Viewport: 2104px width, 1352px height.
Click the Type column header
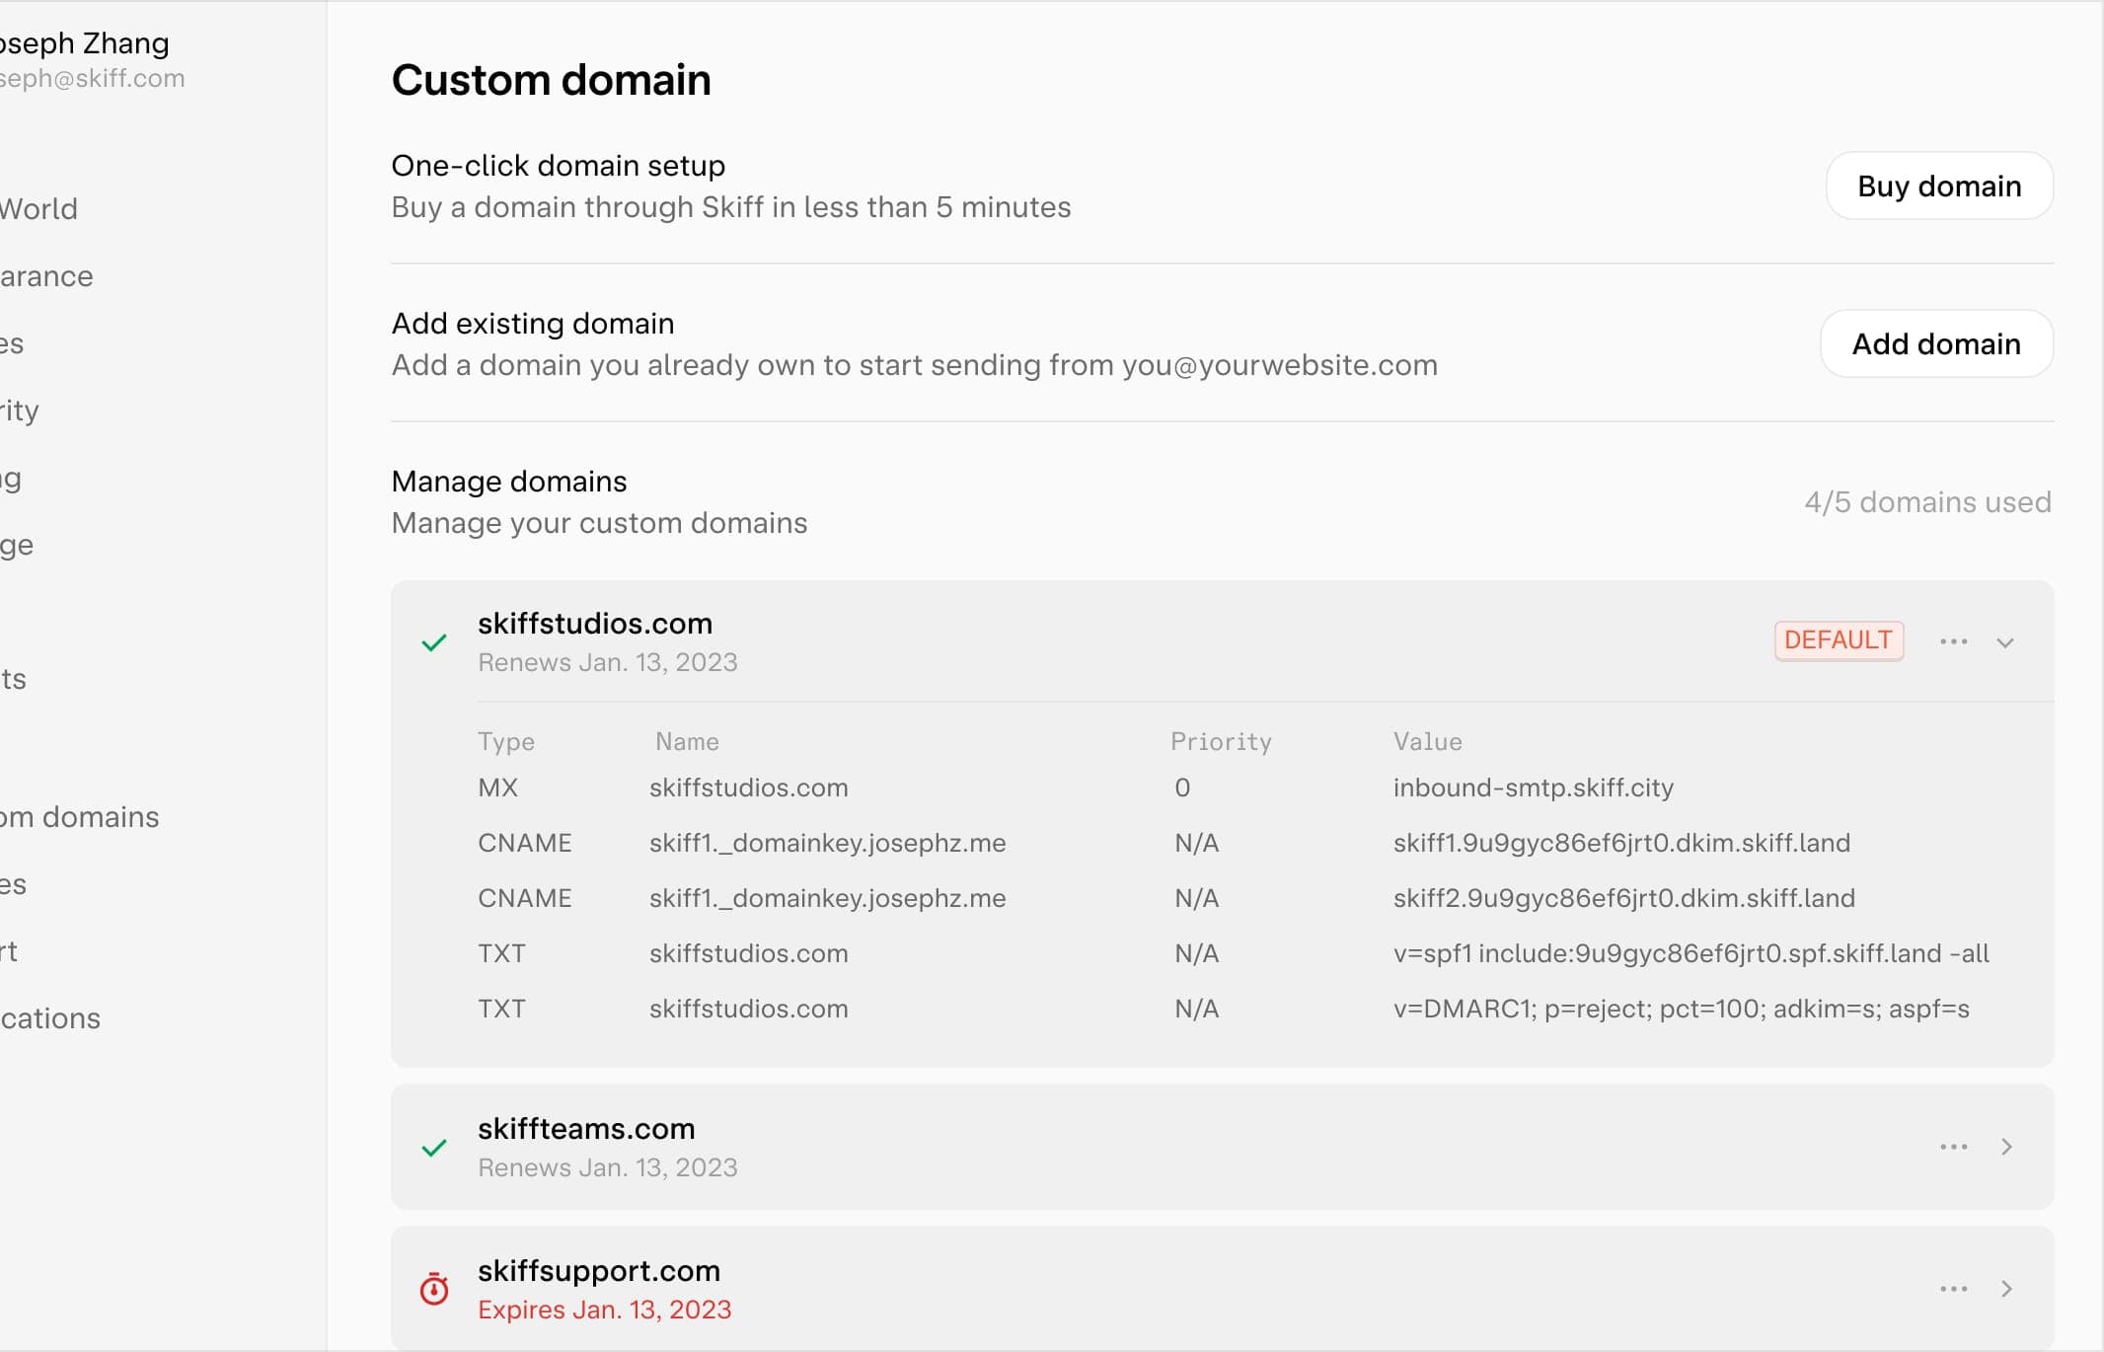pos(506,742)
